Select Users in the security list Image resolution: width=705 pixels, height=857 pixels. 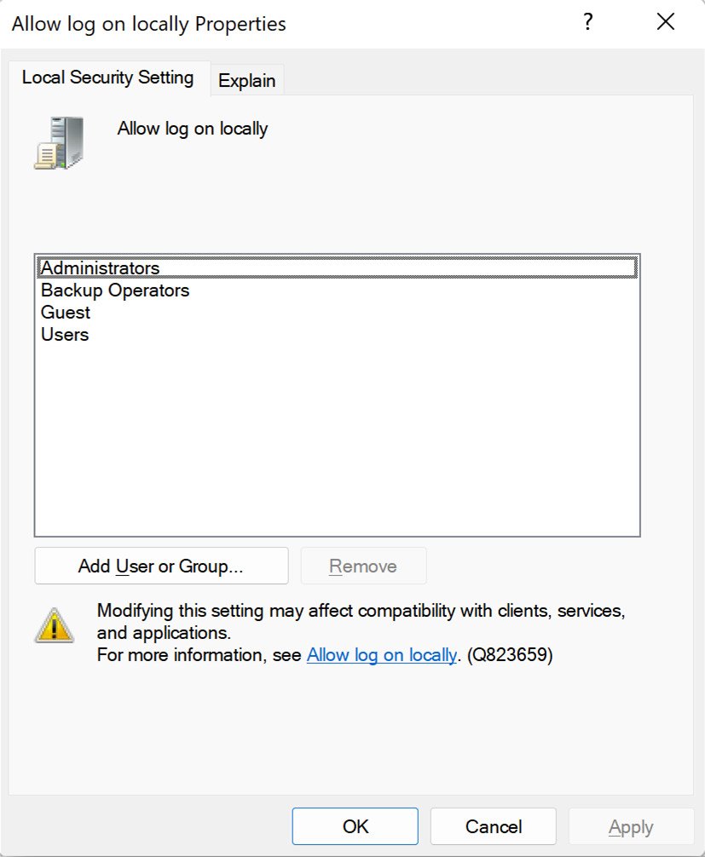tap(64, 335)
